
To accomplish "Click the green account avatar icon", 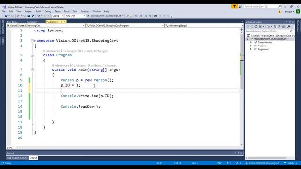I will (298, 12).
